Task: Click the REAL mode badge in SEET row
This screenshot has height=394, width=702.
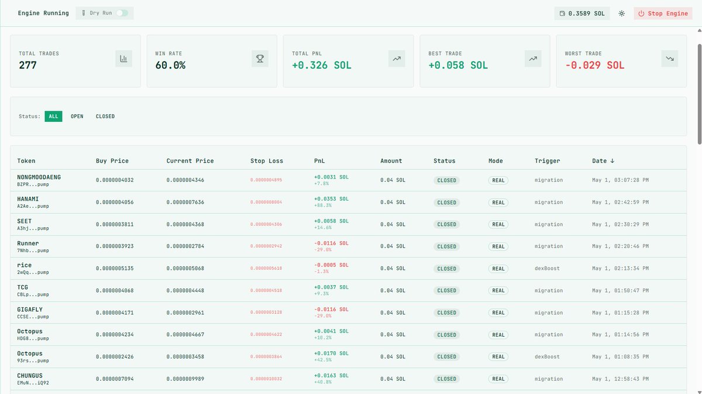Action: tap(498, 224)
